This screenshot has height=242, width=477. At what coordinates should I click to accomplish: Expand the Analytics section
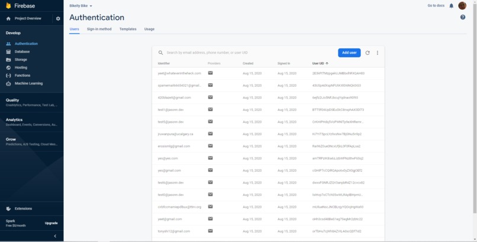tap(31, 122)
